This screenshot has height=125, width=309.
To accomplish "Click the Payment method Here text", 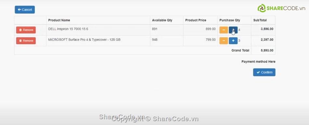I will [258, 62].
